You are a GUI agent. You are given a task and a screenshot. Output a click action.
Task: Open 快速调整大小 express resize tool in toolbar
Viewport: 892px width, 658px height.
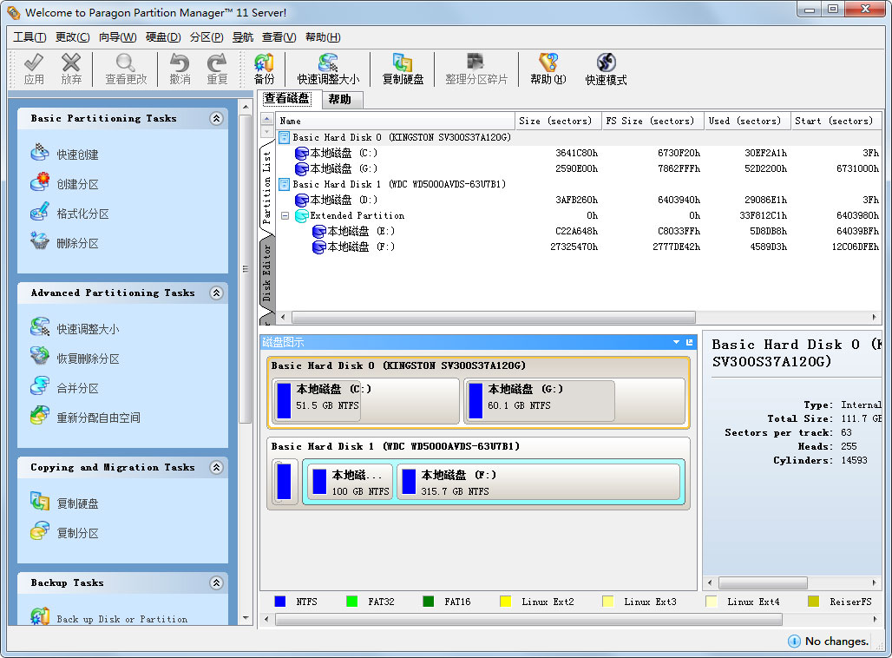coord(327,69)
